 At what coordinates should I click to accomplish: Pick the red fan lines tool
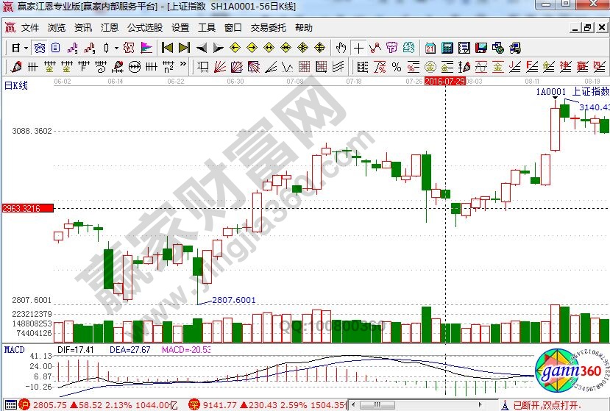pos(220,67)
